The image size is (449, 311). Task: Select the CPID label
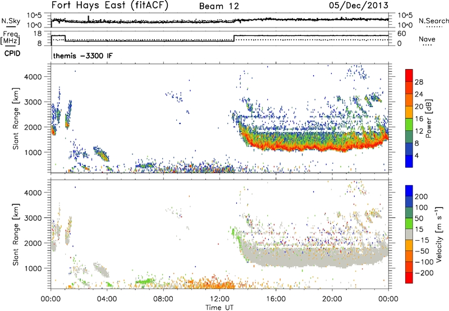tap(12, 53)
